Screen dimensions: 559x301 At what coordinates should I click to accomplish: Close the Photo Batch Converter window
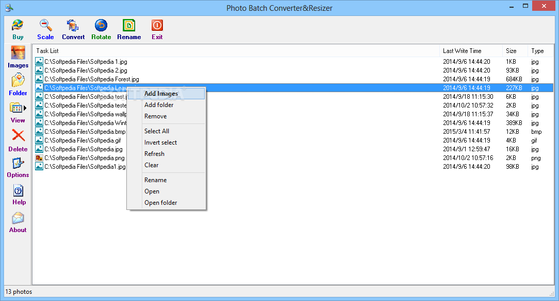(544, 6)
